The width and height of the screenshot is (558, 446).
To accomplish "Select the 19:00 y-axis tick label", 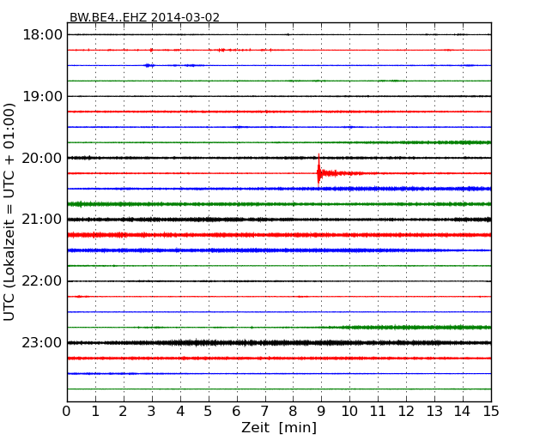I will 43,96.
